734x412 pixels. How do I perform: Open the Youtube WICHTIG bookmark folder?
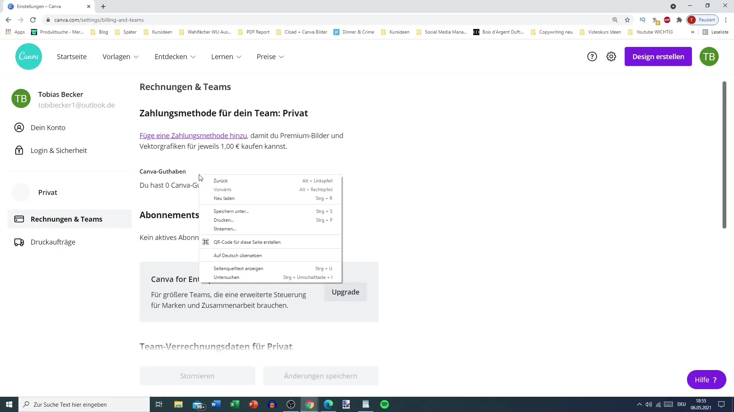tap(650, 32)
